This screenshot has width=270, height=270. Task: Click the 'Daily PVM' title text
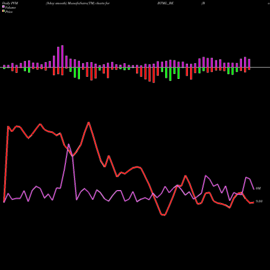coord(10,3)
